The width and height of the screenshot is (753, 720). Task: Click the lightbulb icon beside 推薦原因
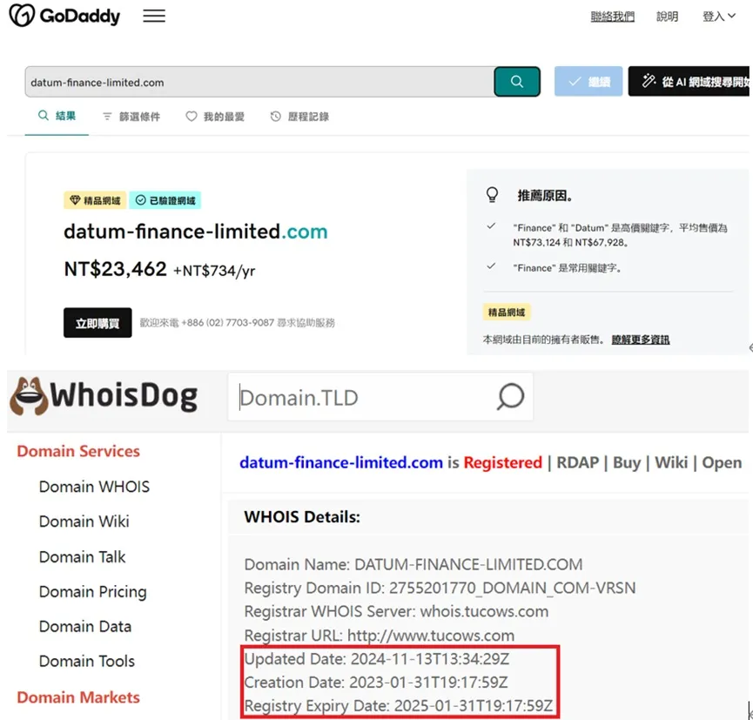coord(492,195)
